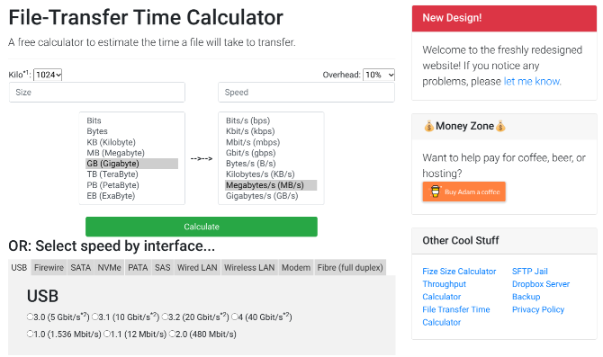The width and height of the screenshot is (603, 357).
Task: Open the Privacy Policy link
Action: click(538, 309)
